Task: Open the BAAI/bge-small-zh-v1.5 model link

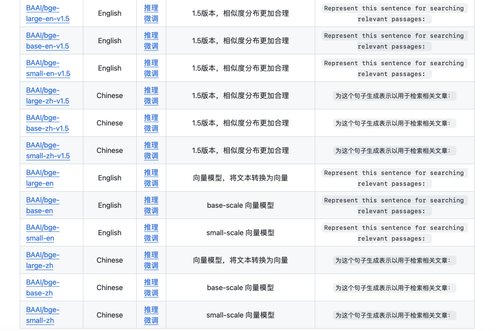Action: [x=48, y=151]
